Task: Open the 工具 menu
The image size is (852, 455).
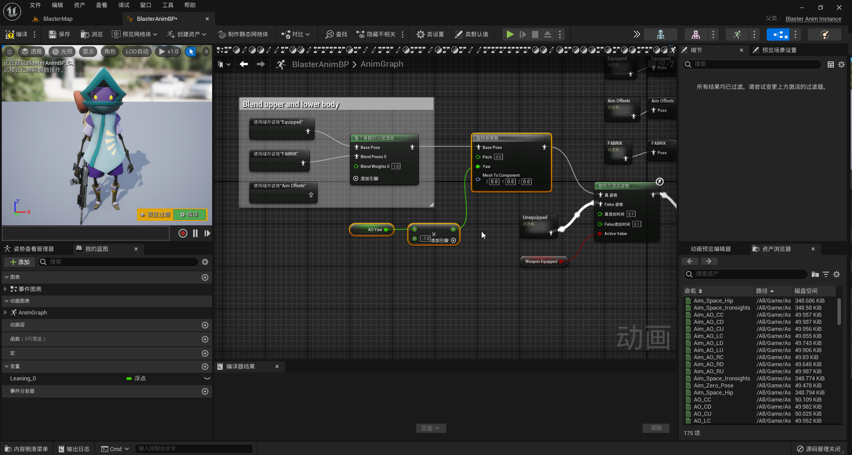Action: click(168, 5)
